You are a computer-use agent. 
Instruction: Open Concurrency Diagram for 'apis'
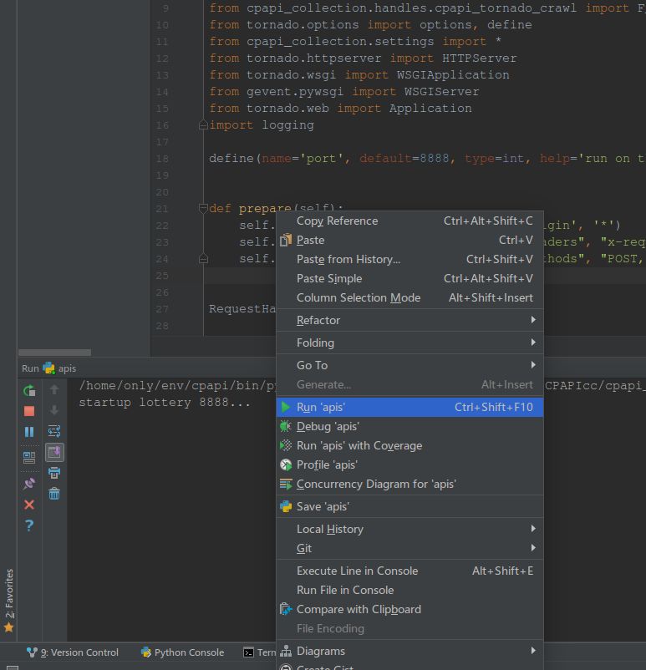[x=409, y=485]
